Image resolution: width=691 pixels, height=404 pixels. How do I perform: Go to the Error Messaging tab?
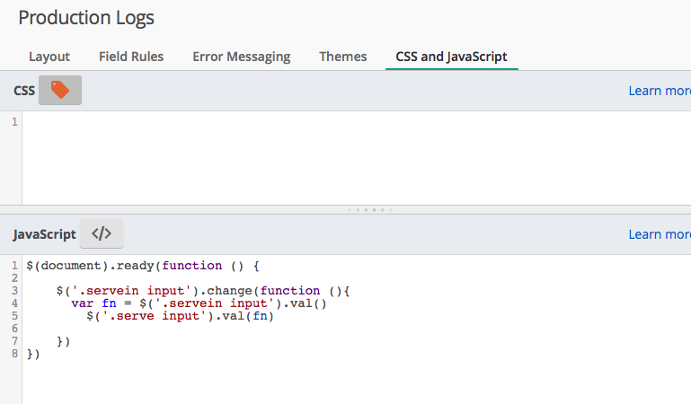[x=241, y=57]
